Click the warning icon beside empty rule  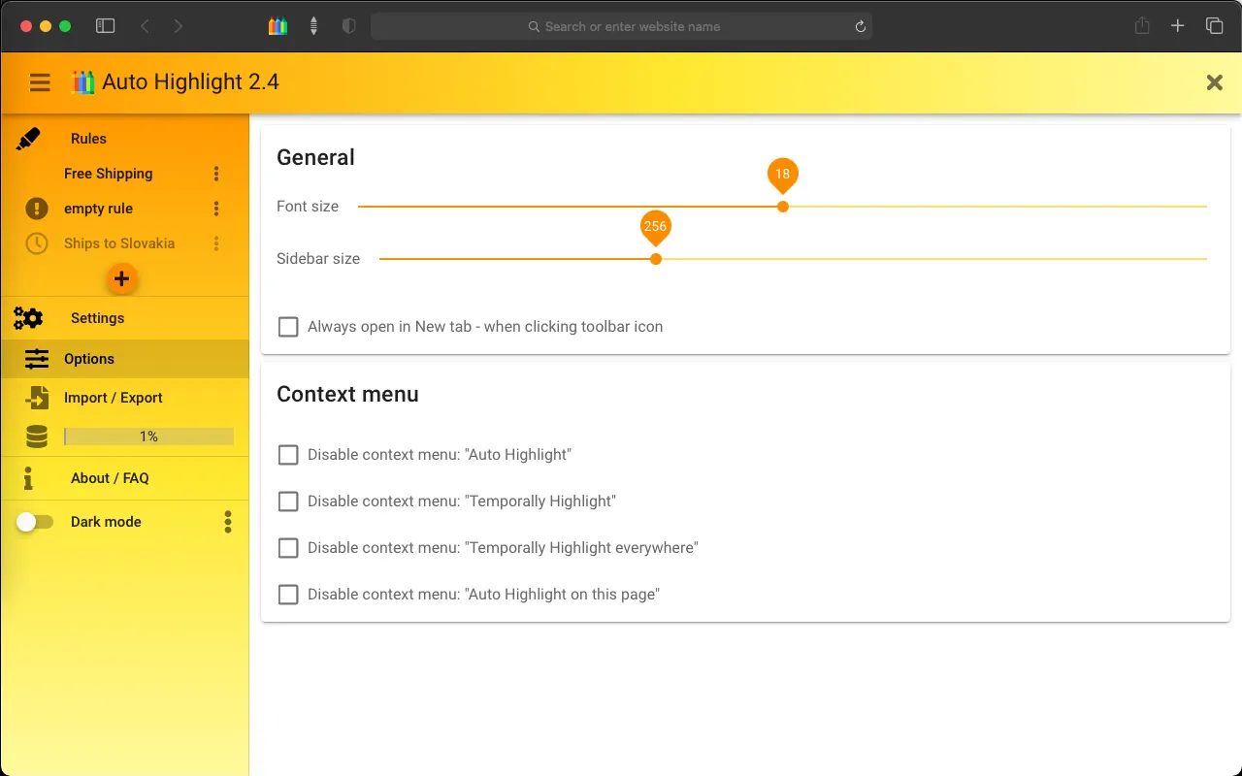[x=37, y=209]
